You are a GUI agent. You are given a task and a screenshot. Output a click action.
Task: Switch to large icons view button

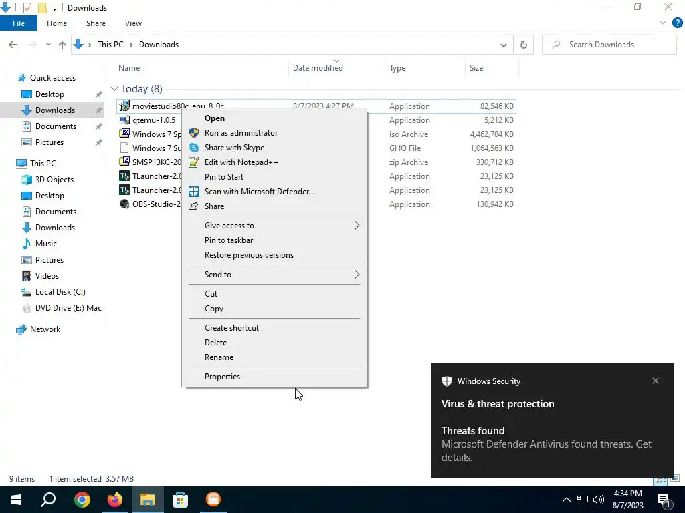tap(676, 480)
